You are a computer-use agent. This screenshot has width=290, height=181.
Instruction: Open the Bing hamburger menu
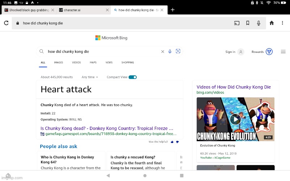pos(283,52)
